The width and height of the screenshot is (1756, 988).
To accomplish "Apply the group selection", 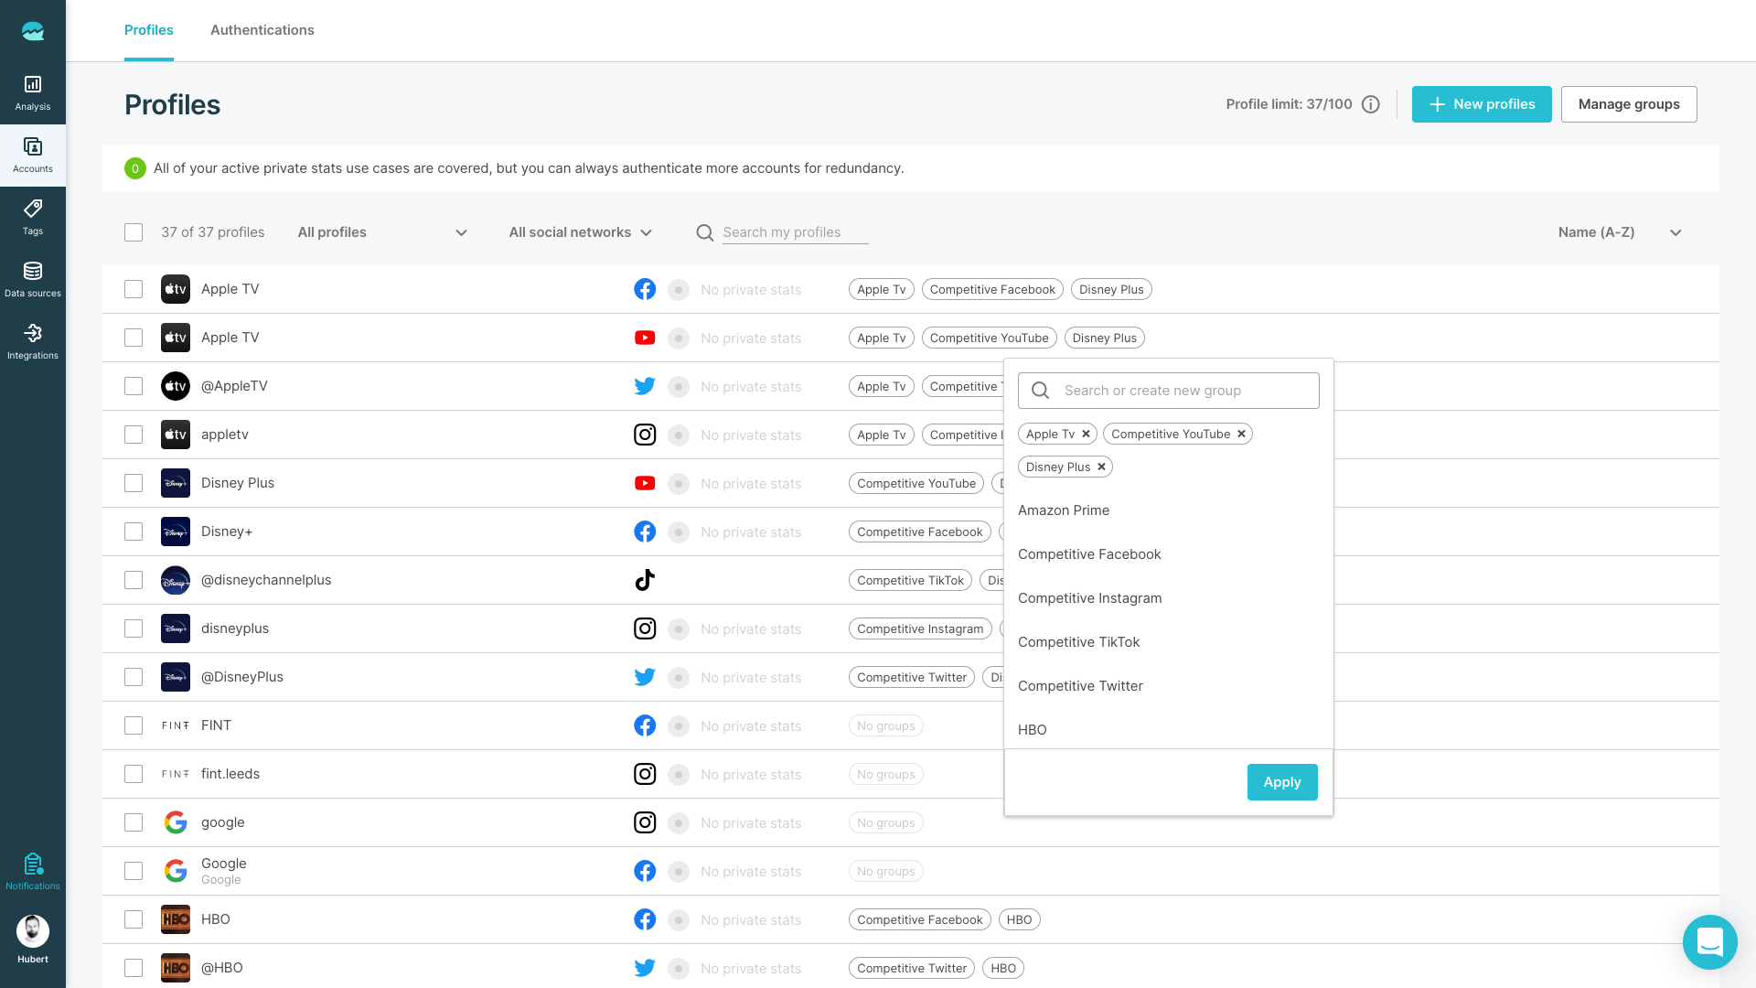I will coord(1282,782).
